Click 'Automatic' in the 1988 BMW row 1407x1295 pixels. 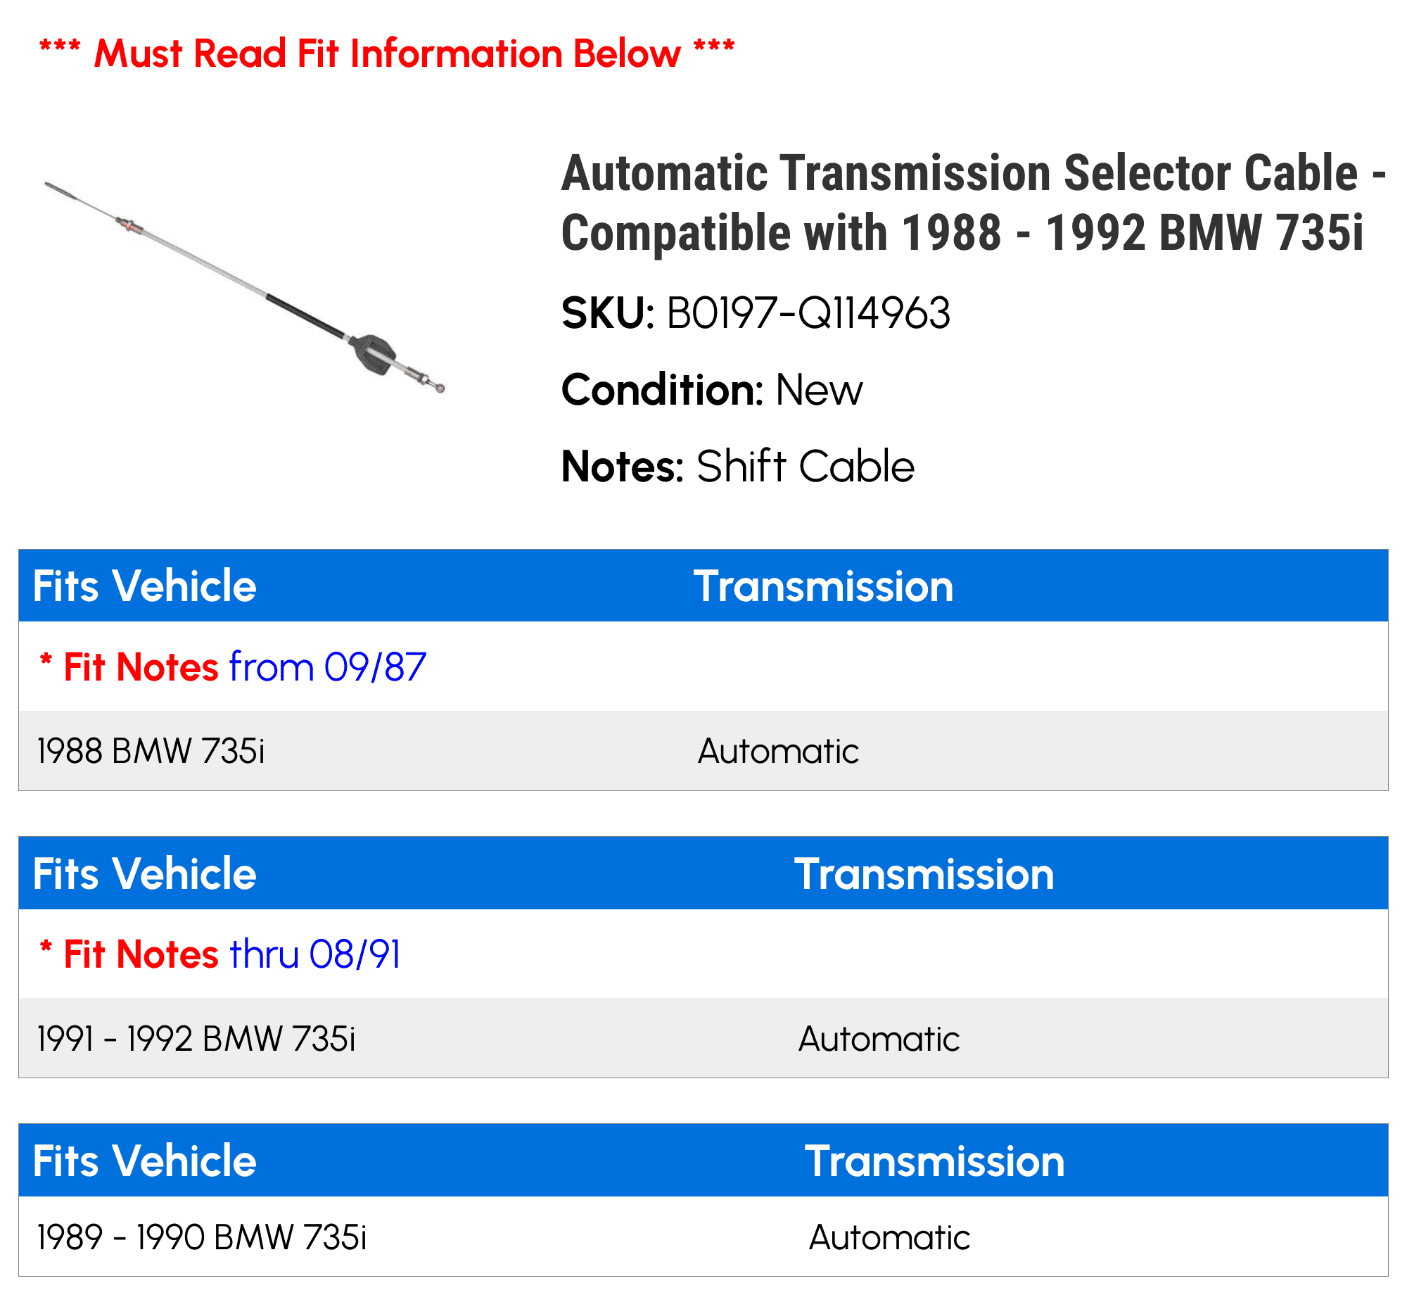[x=778, y=751]
